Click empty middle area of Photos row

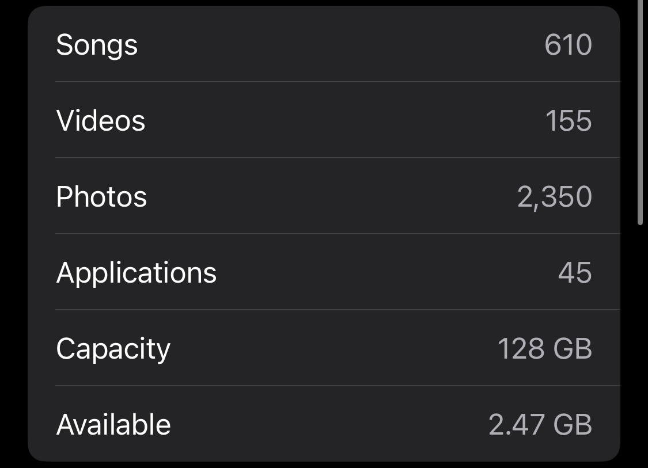point(331,197)
